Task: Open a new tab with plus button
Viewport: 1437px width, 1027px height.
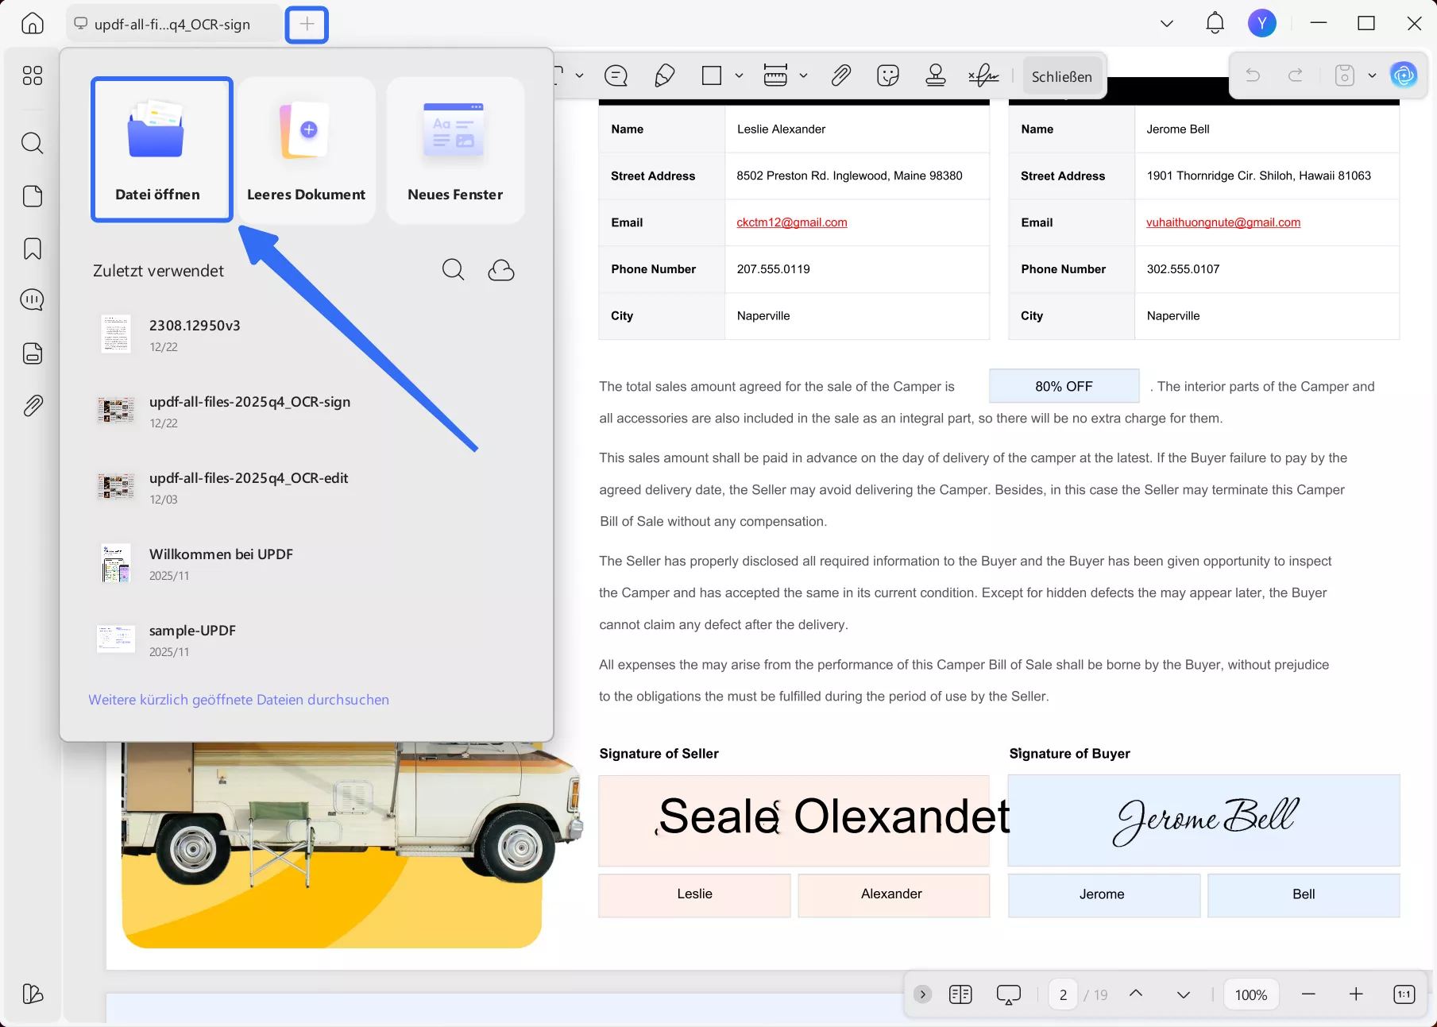Action: pos(307,25)
